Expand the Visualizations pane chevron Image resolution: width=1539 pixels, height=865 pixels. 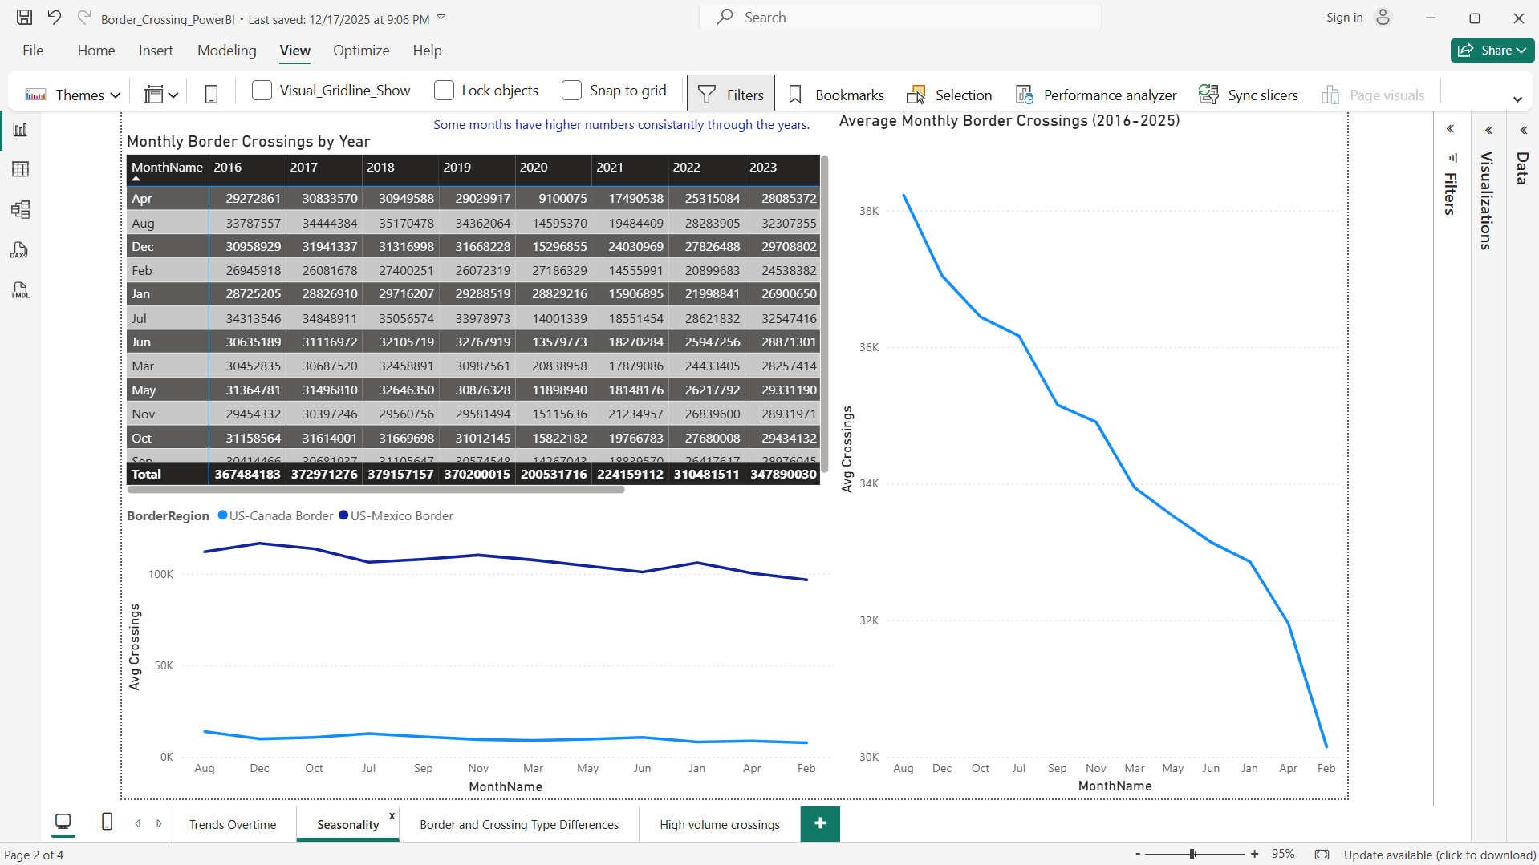[1488, 129]
